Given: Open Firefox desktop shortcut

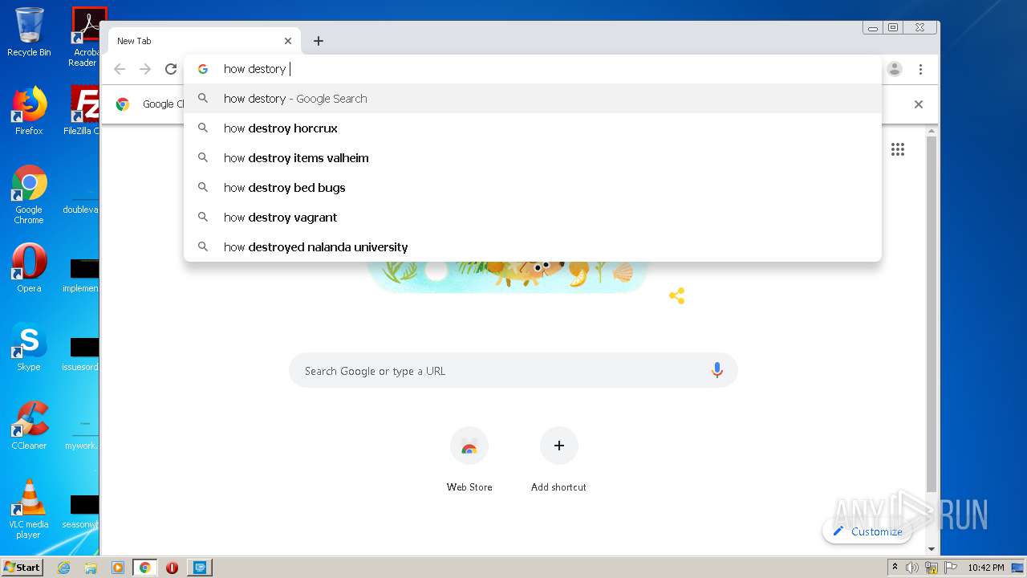Looking at the screenshot, I should click(x=29, y=111).
